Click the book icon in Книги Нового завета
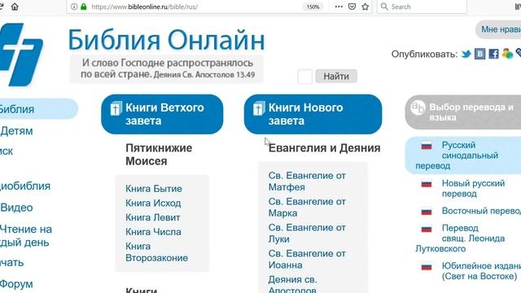This screenshot has width=521, height=293. 259,108
